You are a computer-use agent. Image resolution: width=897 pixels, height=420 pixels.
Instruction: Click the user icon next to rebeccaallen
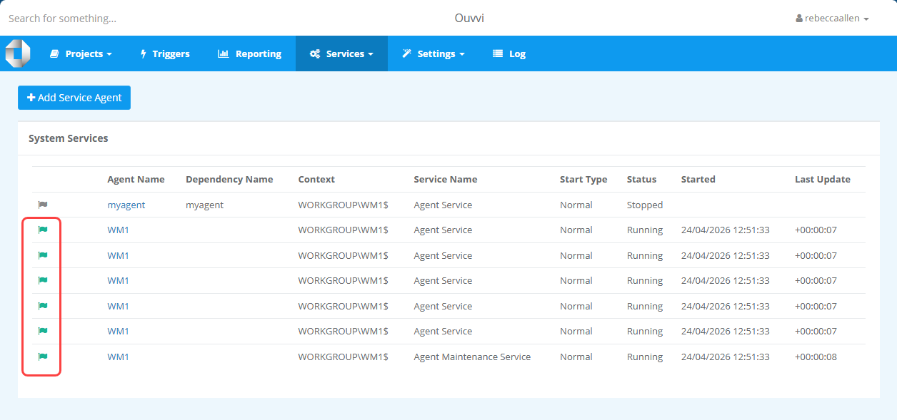coord(798,18)
